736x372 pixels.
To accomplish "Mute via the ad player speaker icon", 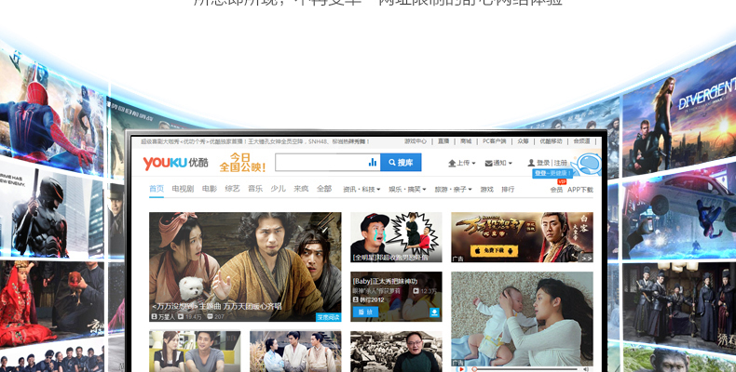I will tap(586, 369).
